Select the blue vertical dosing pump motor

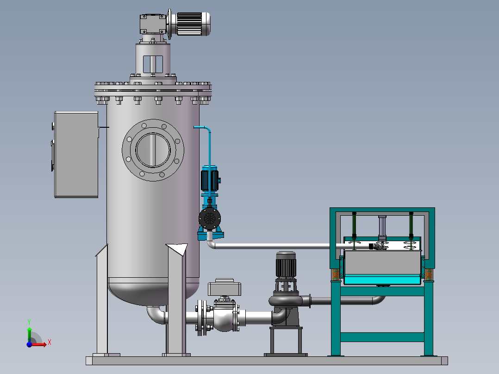click(209, 181)
